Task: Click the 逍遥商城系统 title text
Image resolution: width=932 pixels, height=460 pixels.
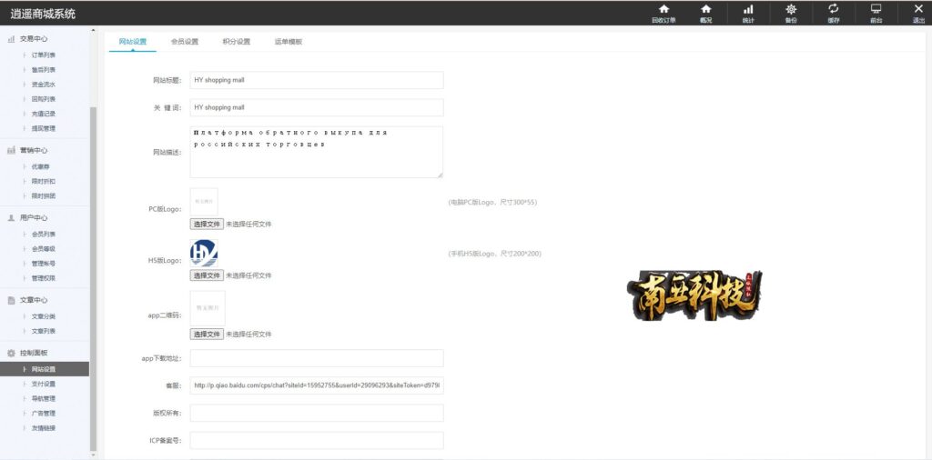Action: [43, 13]
